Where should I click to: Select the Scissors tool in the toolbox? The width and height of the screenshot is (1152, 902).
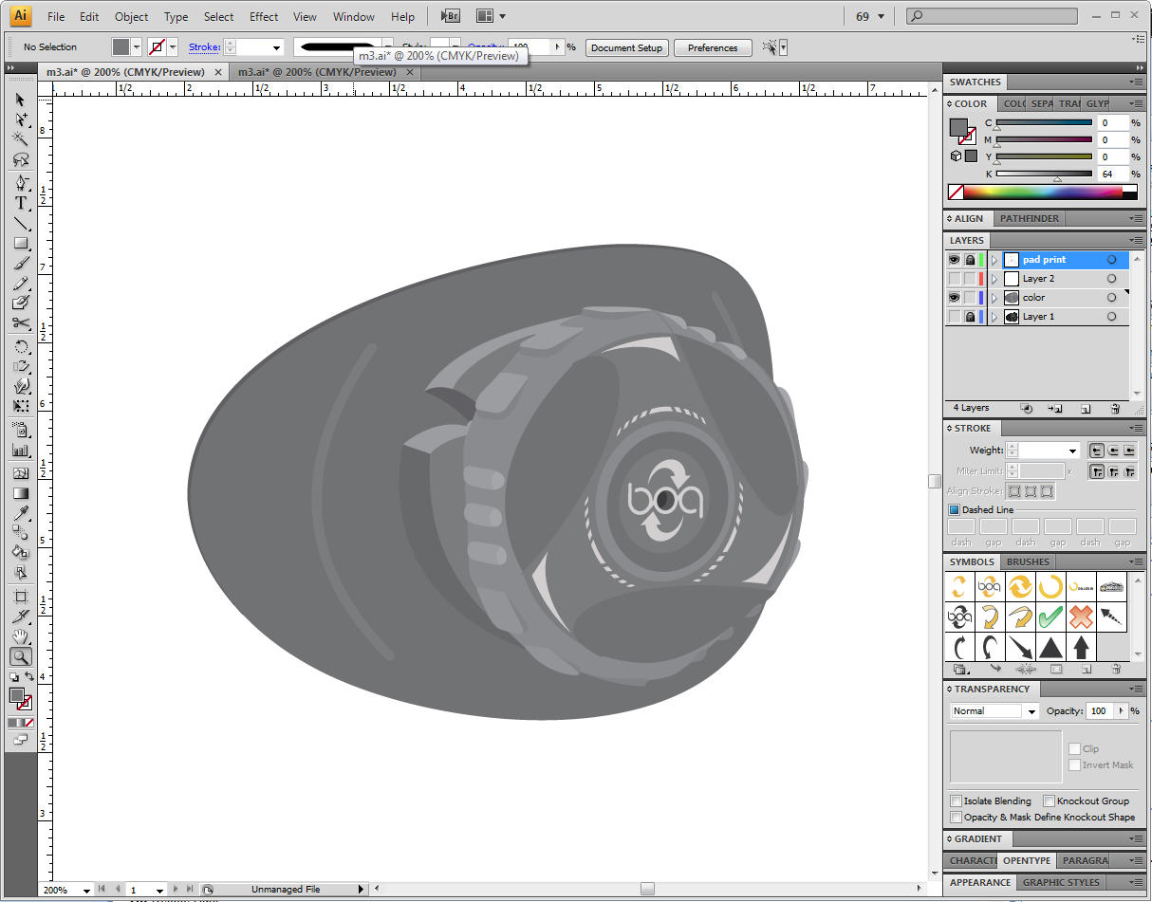pos(20,323)
